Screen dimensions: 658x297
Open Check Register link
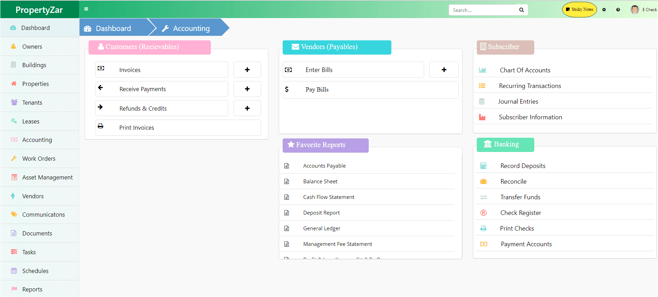[521, 213]
